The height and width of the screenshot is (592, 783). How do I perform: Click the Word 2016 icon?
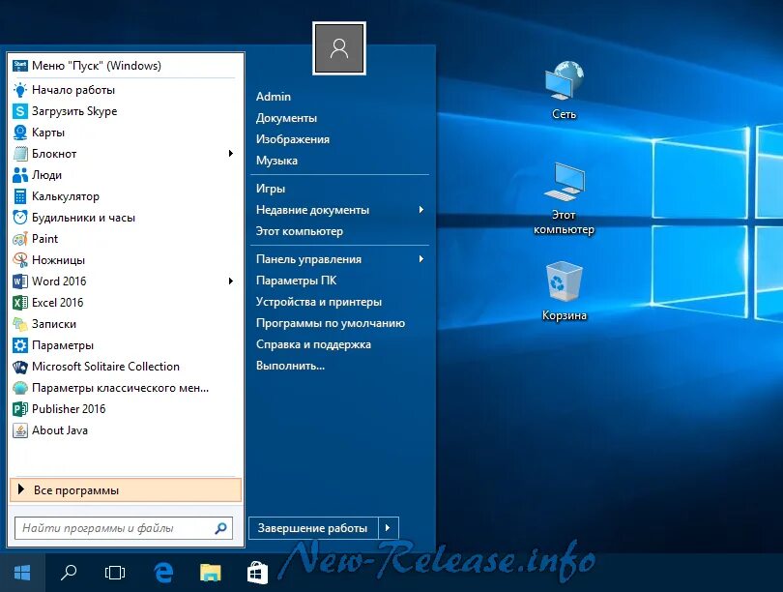20,281
